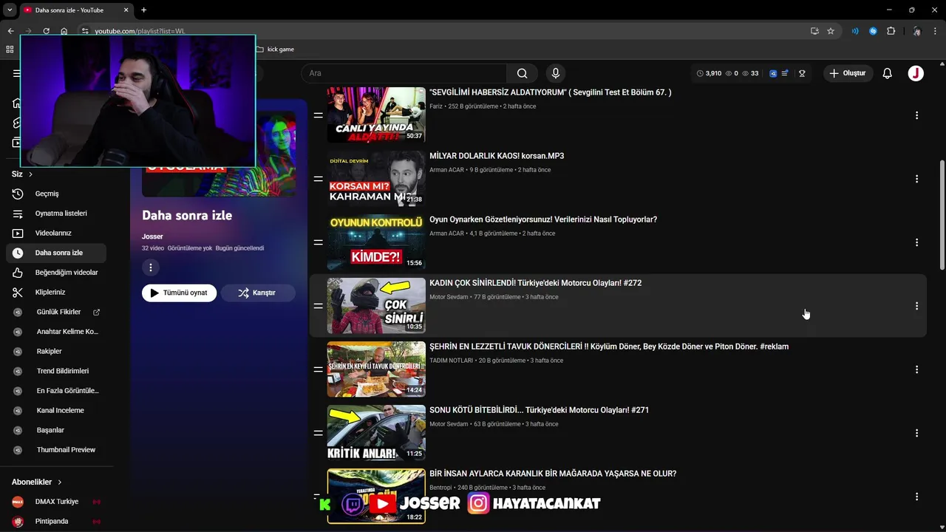The image size is (946, 532).
Task: Open Beğendiğim videolar in the sidebar
Action: tap(56, 273)
